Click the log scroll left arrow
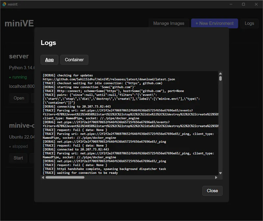Screen dimensions: 263x221 [x=43, y=177]
